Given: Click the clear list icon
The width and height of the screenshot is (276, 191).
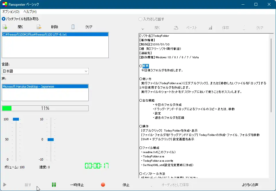Looking at the screenshot, I should pyautogui.click(x=73, y=27).
